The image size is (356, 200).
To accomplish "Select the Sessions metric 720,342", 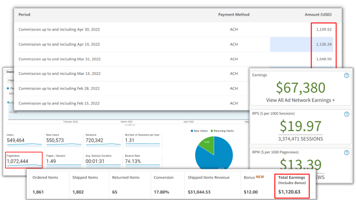I will click(x=94, y=141).
